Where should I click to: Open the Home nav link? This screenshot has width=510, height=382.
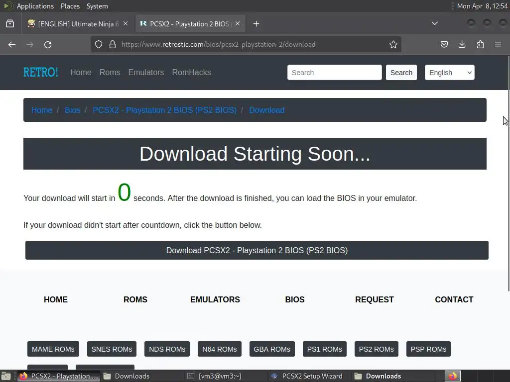[x=81, y=72]
